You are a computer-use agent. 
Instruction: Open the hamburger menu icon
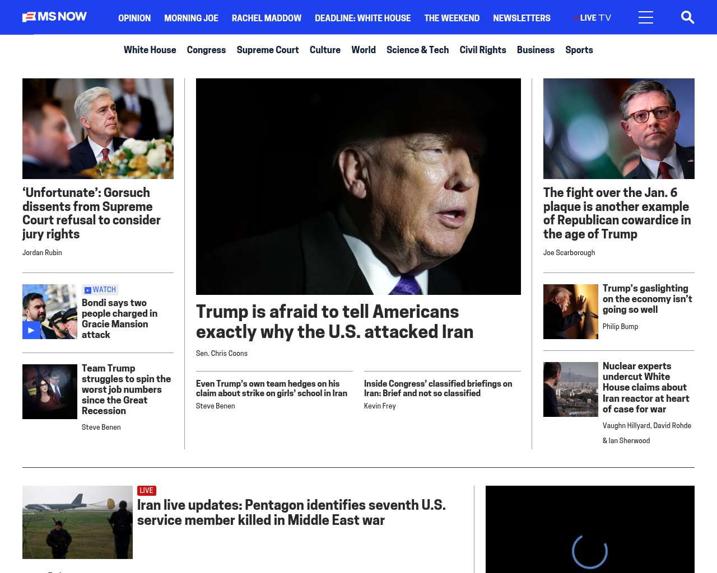click(646, 17)
